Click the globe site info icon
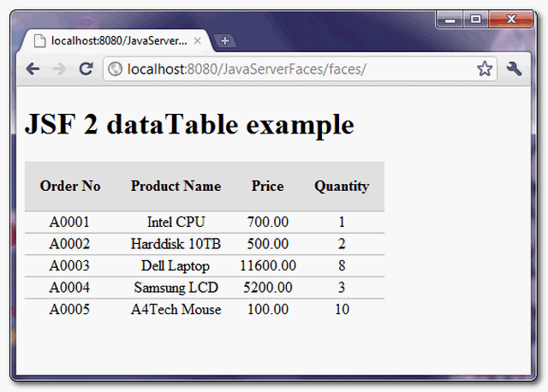Screen dimensions: 548x392 click(x=115, y=68)
